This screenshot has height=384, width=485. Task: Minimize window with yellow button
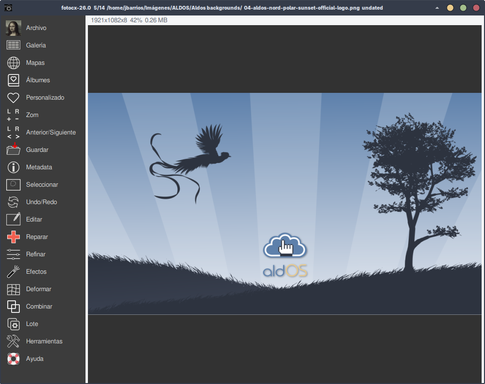tap(450, 8)
